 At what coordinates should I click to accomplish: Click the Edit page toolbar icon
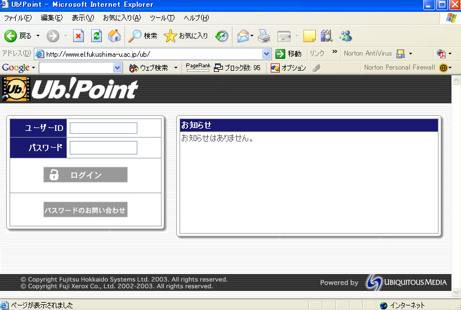tap(284, 36)
